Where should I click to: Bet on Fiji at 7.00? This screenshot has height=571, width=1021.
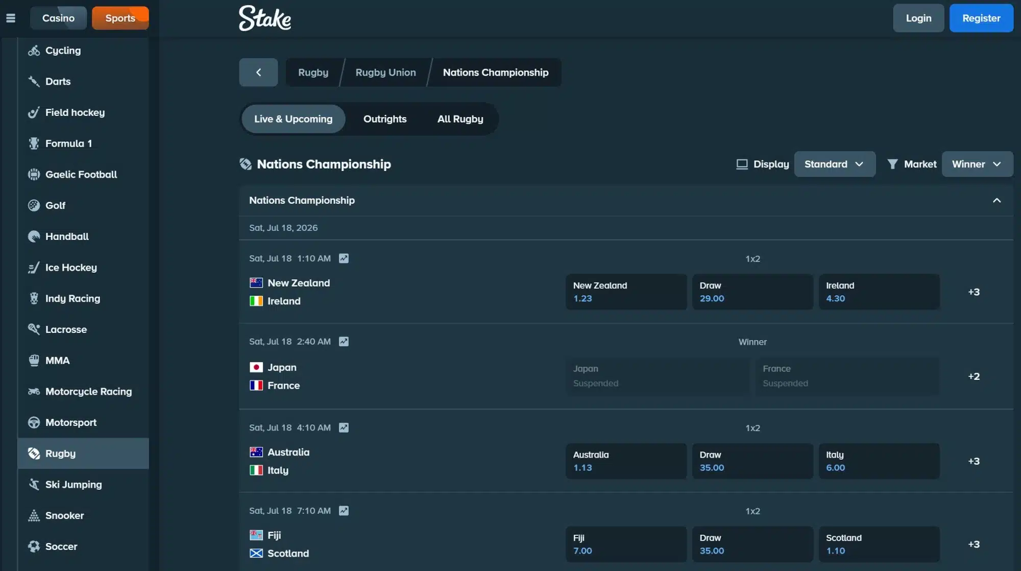point(626,544)
